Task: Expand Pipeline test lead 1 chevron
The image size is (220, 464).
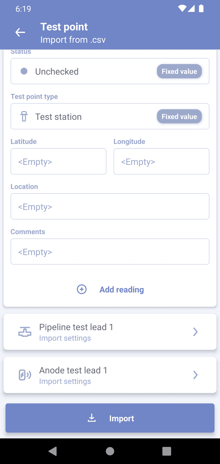Action: (195, 332)
